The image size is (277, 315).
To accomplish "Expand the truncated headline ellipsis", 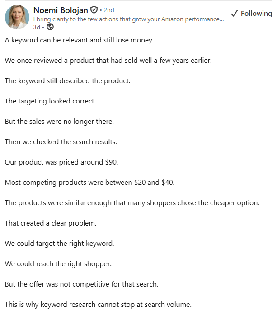I will point(221,19).
